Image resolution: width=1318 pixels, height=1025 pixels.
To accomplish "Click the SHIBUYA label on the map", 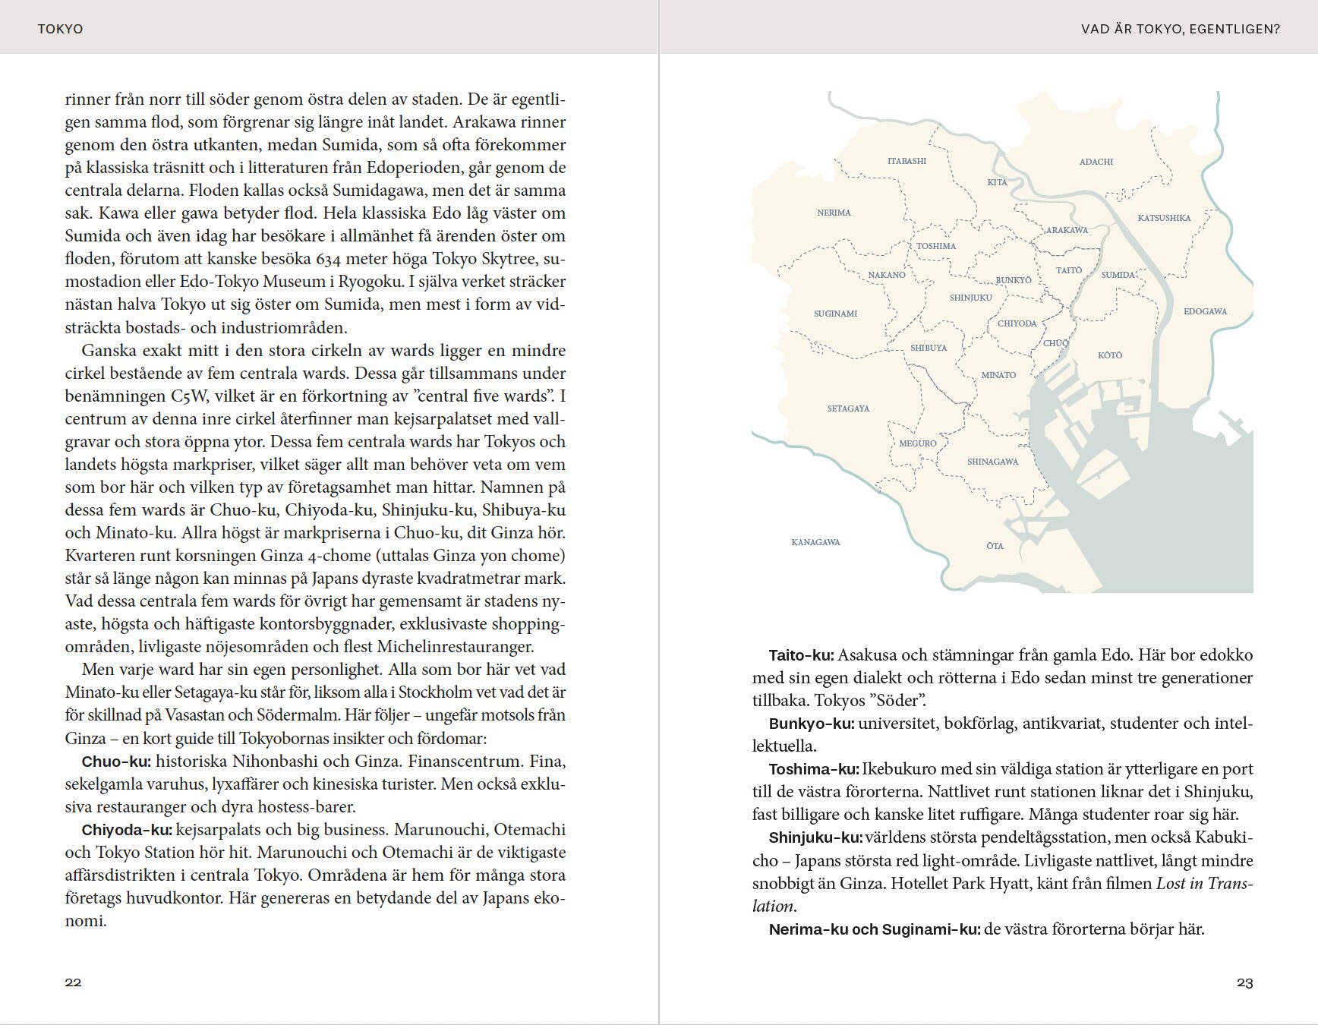I will click(x=929, y=348).
